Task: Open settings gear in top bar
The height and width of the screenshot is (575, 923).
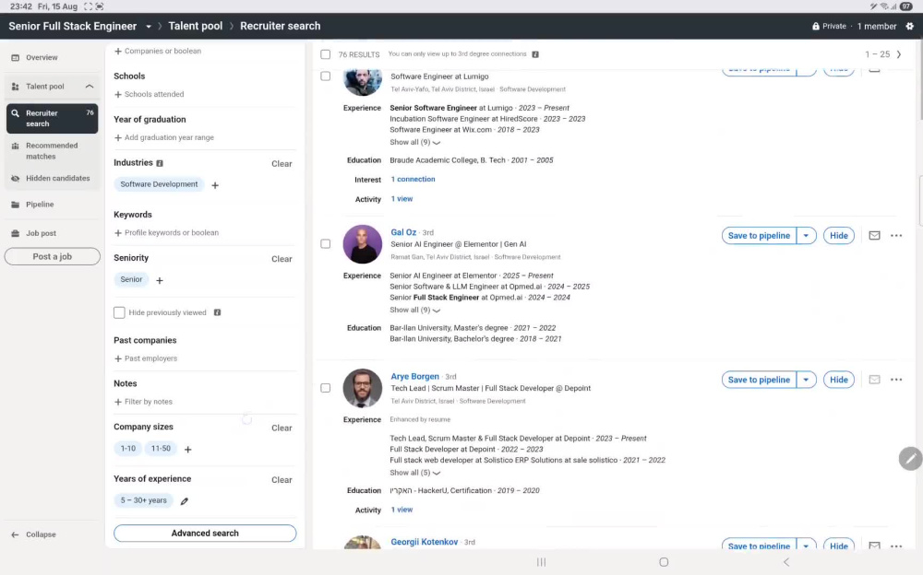Action: pyautogui.click(x=909, y=26)
